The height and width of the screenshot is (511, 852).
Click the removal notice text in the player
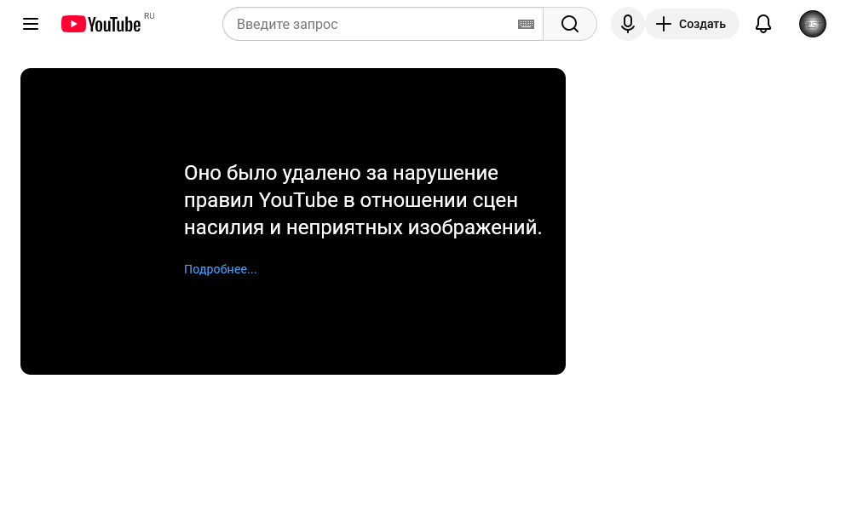pos(363,200)
